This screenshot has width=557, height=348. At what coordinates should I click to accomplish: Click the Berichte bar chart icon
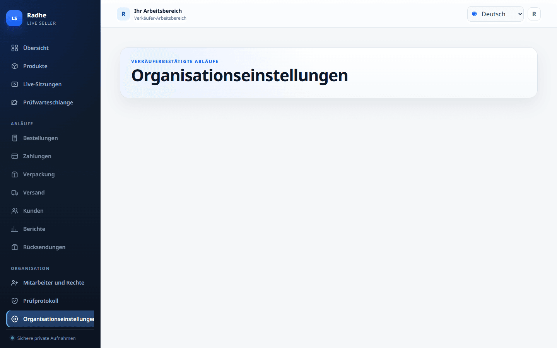click(15, 229)
